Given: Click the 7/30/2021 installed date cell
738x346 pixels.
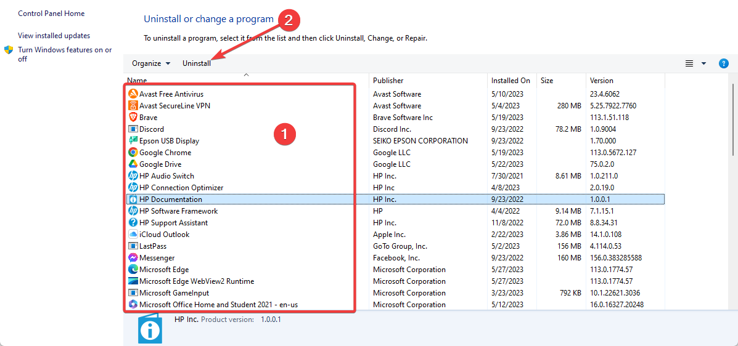Looking at the screenshot, I should pyautogui.click(x=507, y=176).
